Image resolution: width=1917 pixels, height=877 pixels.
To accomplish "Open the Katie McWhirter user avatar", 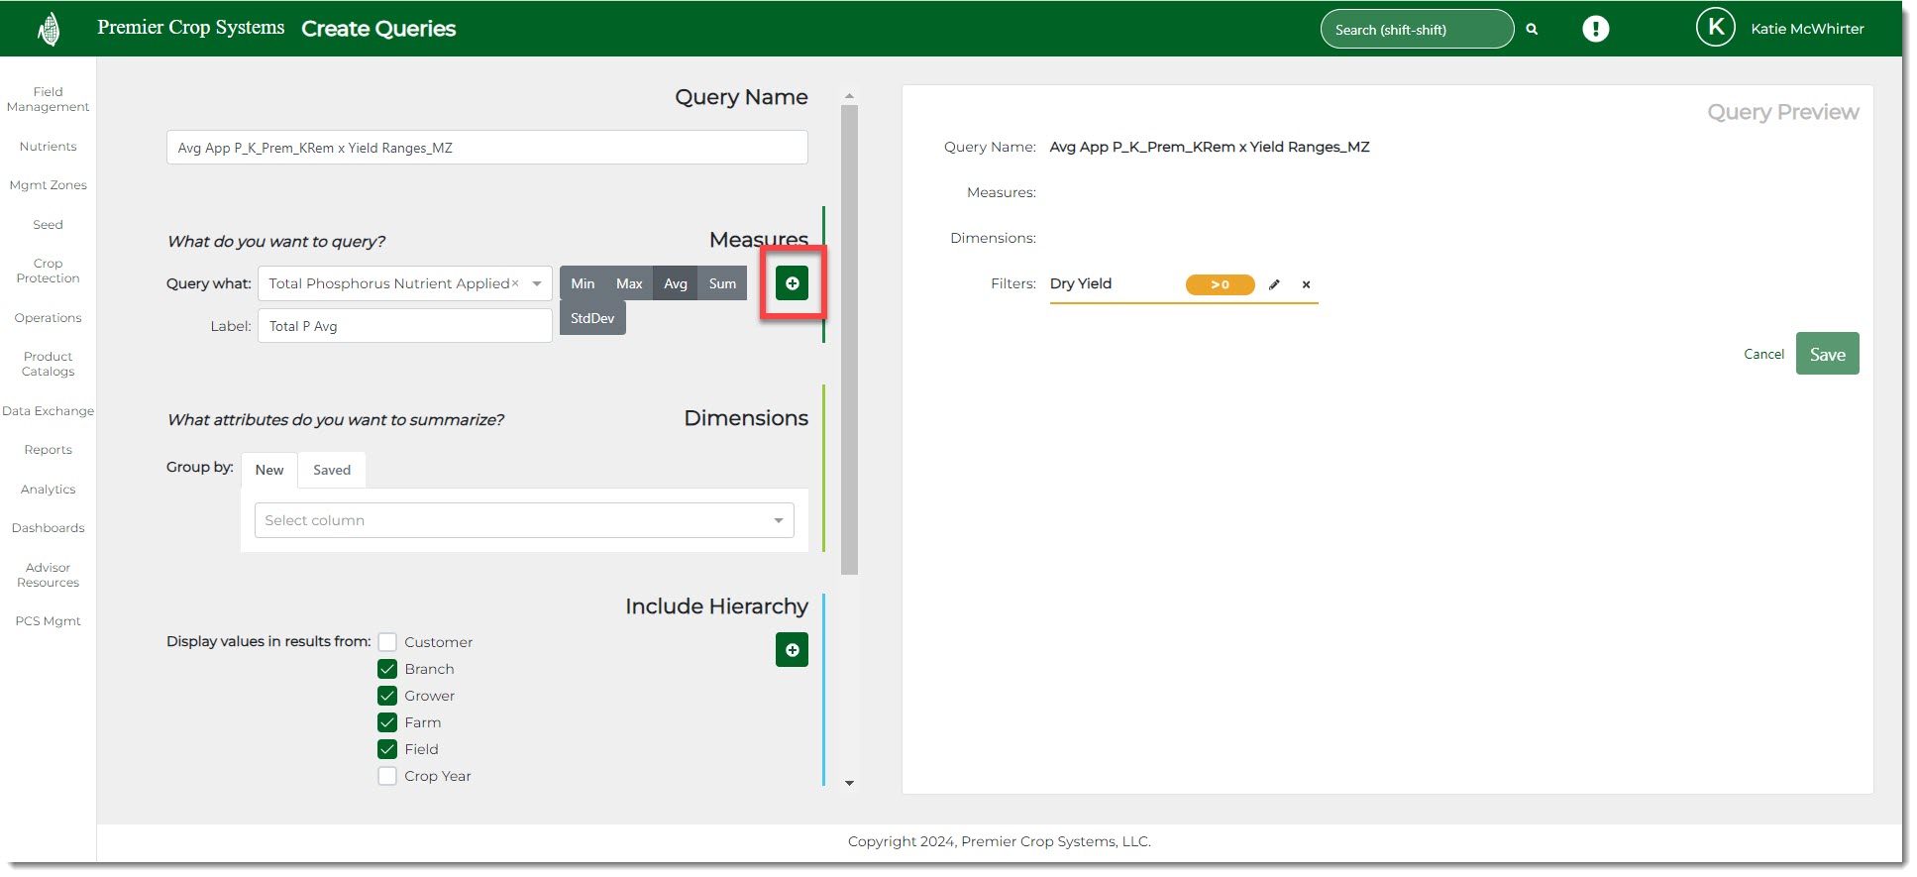I will [1715, 28].
